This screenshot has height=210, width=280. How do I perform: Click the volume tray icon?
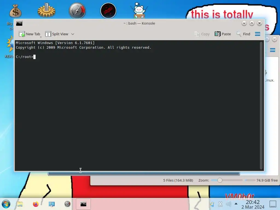pyautogui.click(x=228, y=204)
